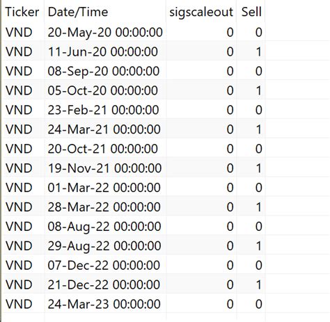
Task: Select the 24-Mar-21 00:00:00 date cell
Action: (x=104, y=129)
